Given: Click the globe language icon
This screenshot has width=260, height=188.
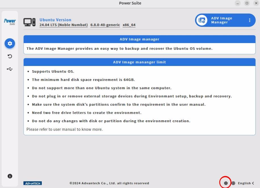Looking at the screenshot, I should pyautogui.click(x=233, y=183).
